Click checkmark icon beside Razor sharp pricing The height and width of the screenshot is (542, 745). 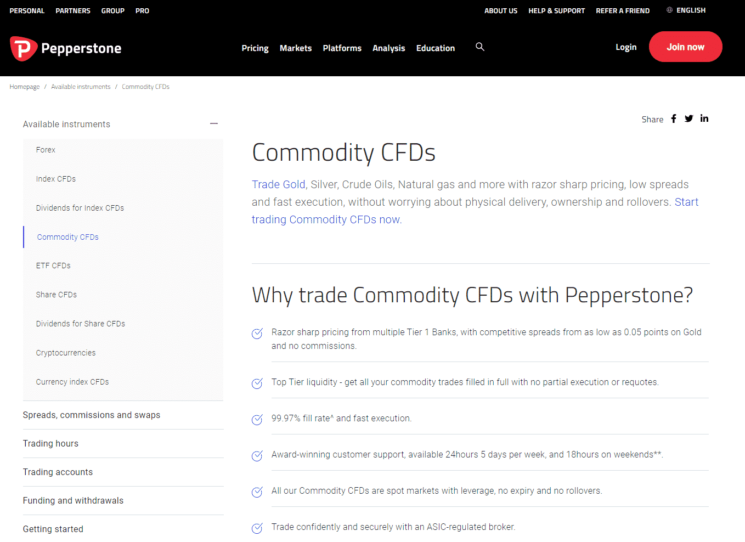coord(257,334)
